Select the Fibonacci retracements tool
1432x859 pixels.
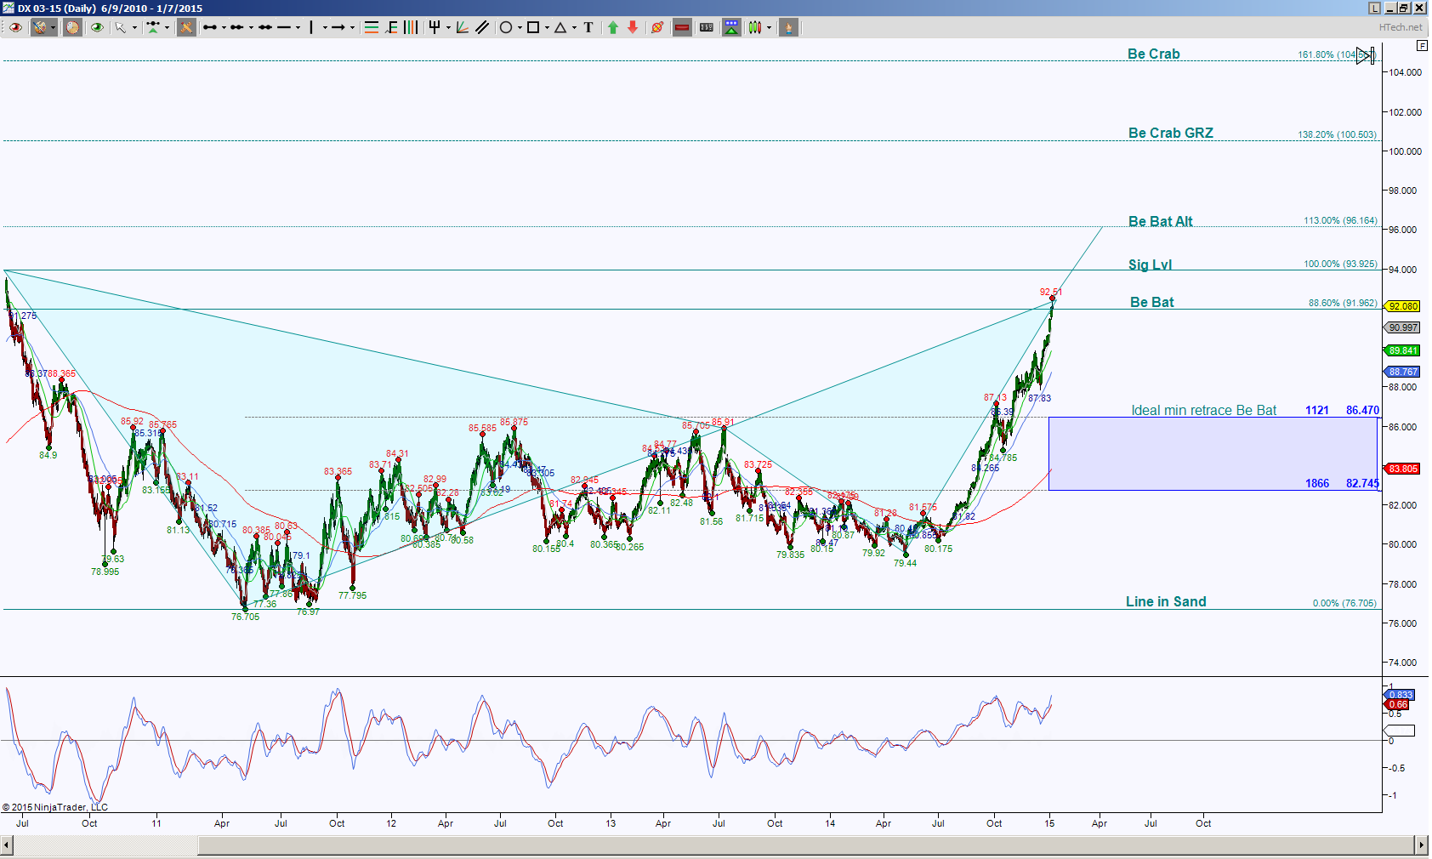point(372,27)
